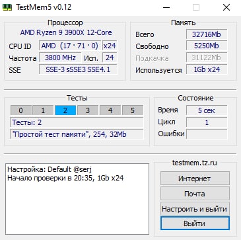Click the x24 CPU thread count field
The height and width of the screenshot is (240, 241).
(x=110, y=46)
